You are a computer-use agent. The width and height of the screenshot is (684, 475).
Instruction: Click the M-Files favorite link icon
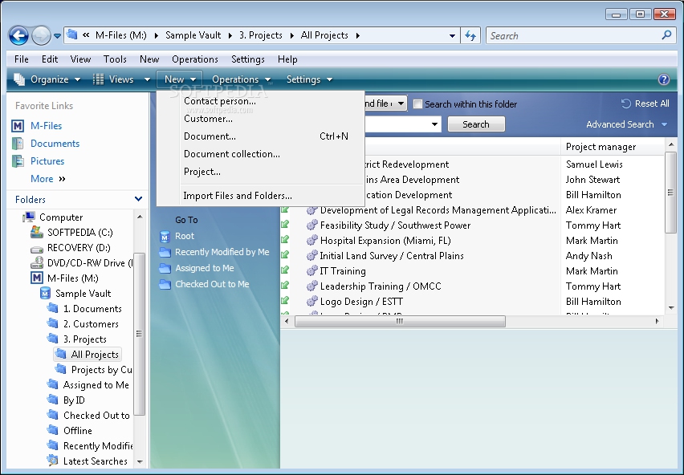[x=18, y=126]
